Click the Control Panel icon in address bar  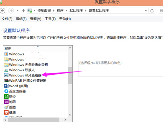30,11
